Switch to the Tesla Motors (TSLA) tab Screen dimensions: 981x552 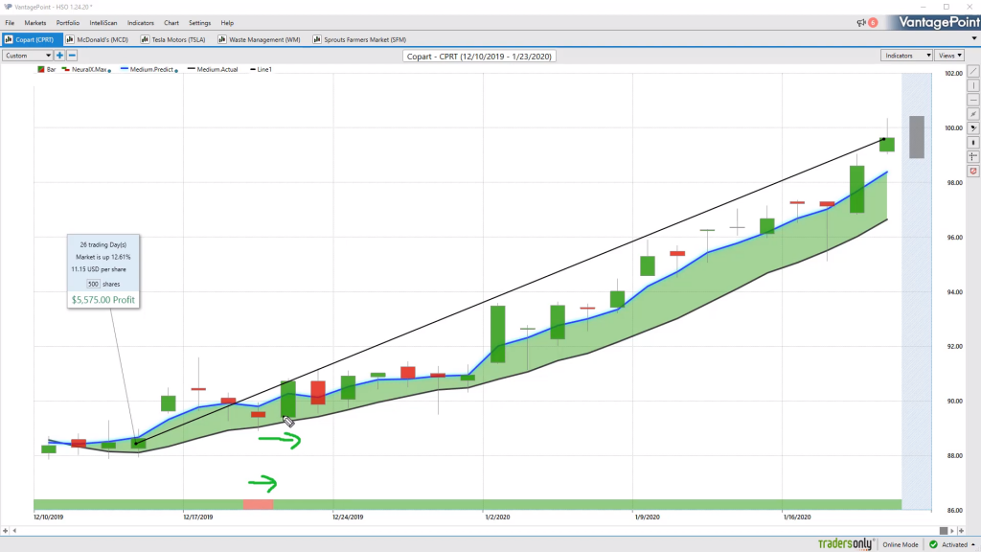(172, 39)
